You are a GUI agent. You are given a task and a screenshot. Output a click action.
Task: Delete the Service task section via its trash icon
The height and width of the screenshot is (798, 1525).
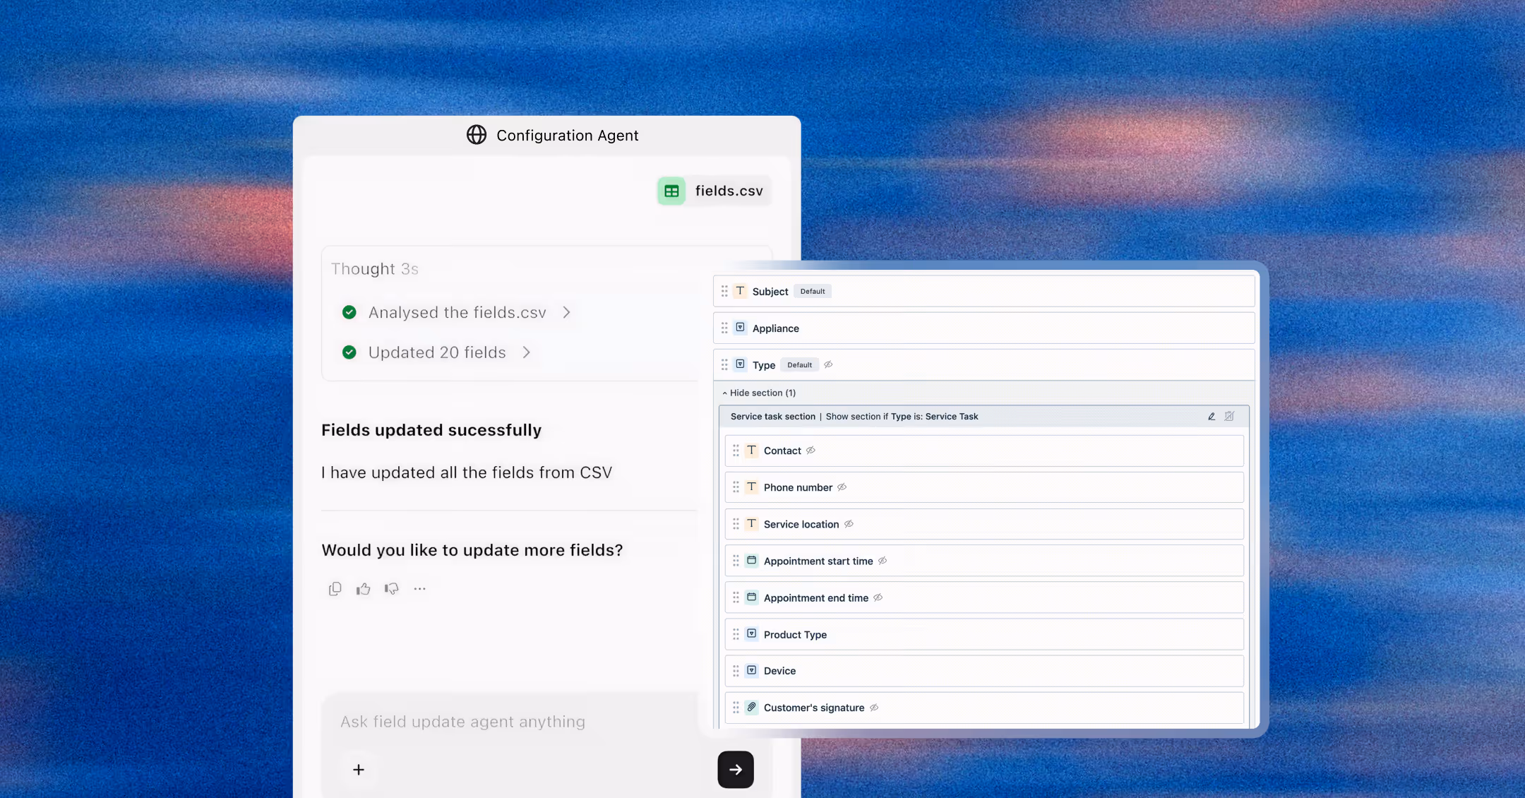pyautogui.click(x=1229, y=417)
